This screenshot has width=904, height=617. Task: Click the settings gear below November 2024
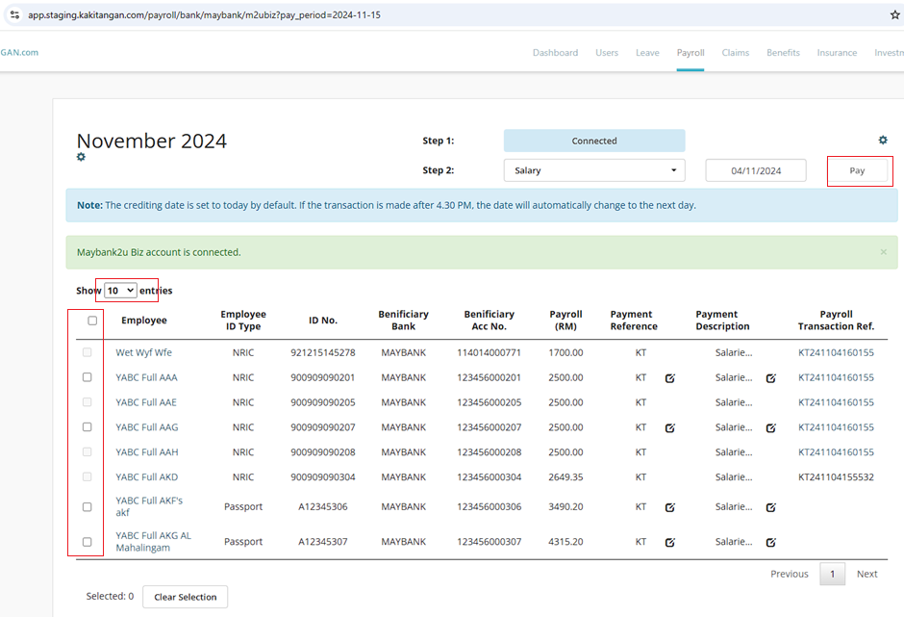(x=81, y=157)
